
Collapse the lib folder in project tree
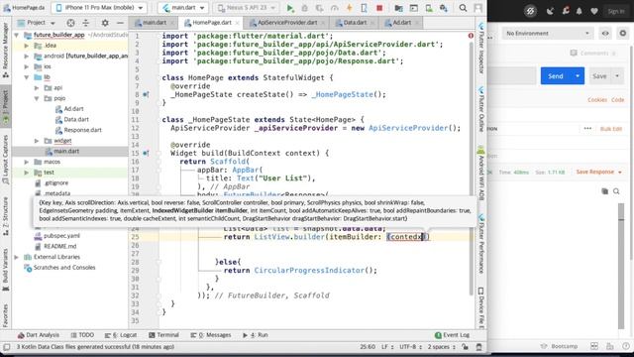pyautogui.click(x=27, y=77)
